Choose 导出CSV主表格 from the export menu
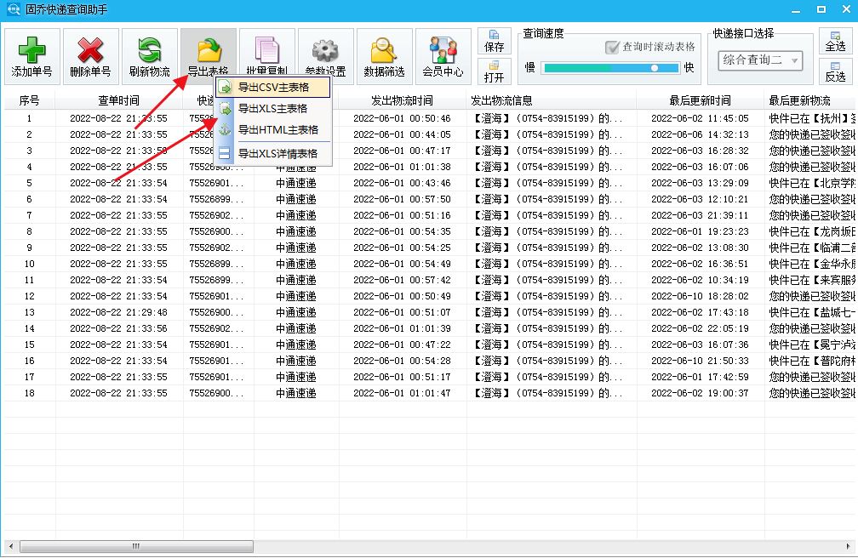858x558 pixels. [x=274, y=87]
